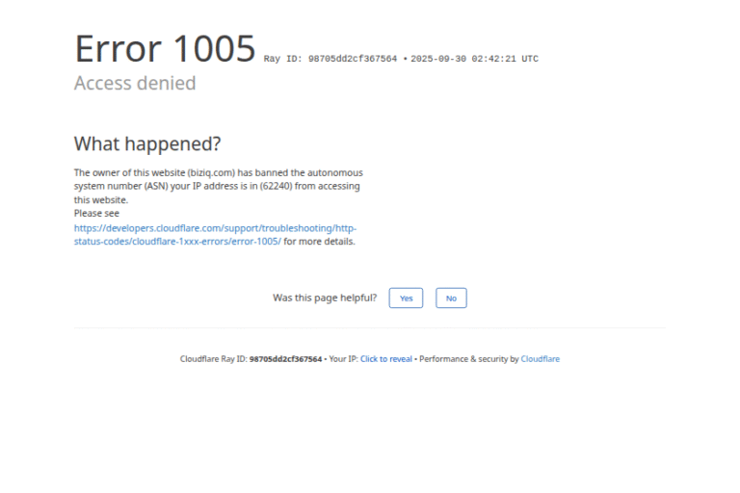
Task: Click the Ray ID value beside the error title
Action: 352,59
